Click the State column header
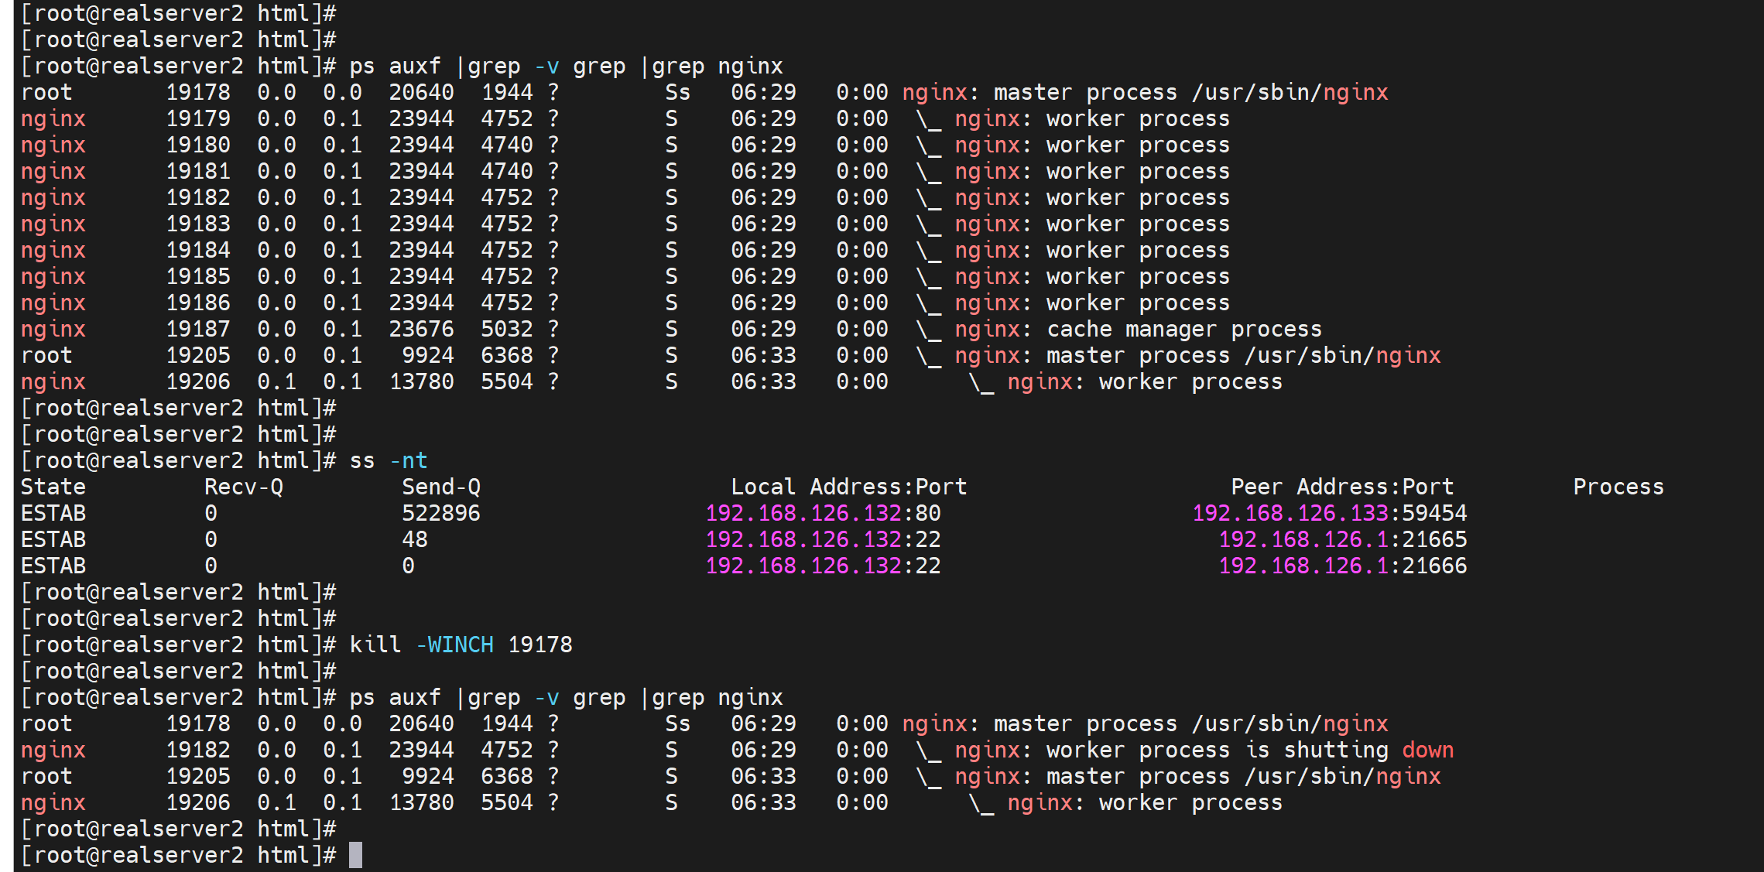This screenshot has height=872, width=1764. pyautogui.click(x=53, y=487)
